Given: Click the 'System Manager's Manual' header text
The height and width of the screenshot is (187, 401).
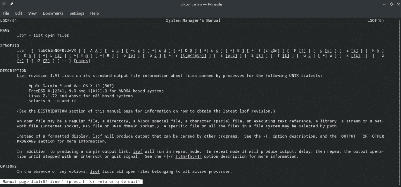Looking at the screenshot, I should click(193, 20).
